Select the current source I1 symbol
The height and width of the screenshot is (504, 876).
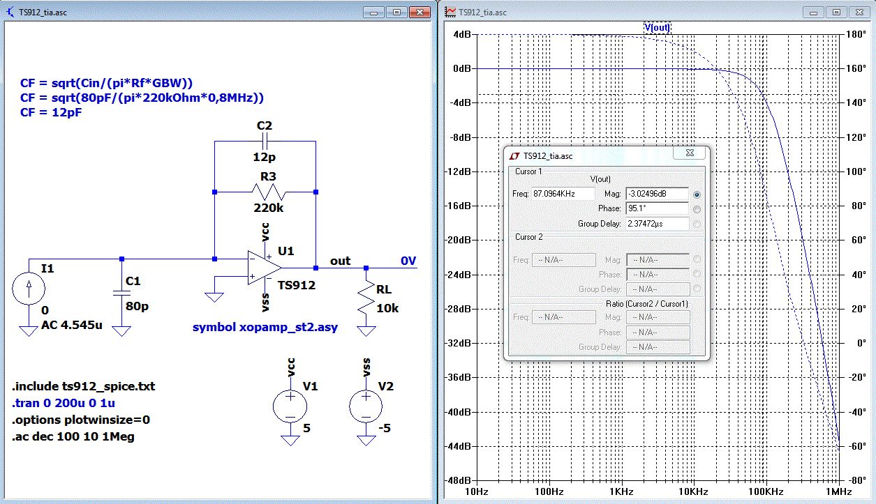pyautogui.click(x=29, y=287)
